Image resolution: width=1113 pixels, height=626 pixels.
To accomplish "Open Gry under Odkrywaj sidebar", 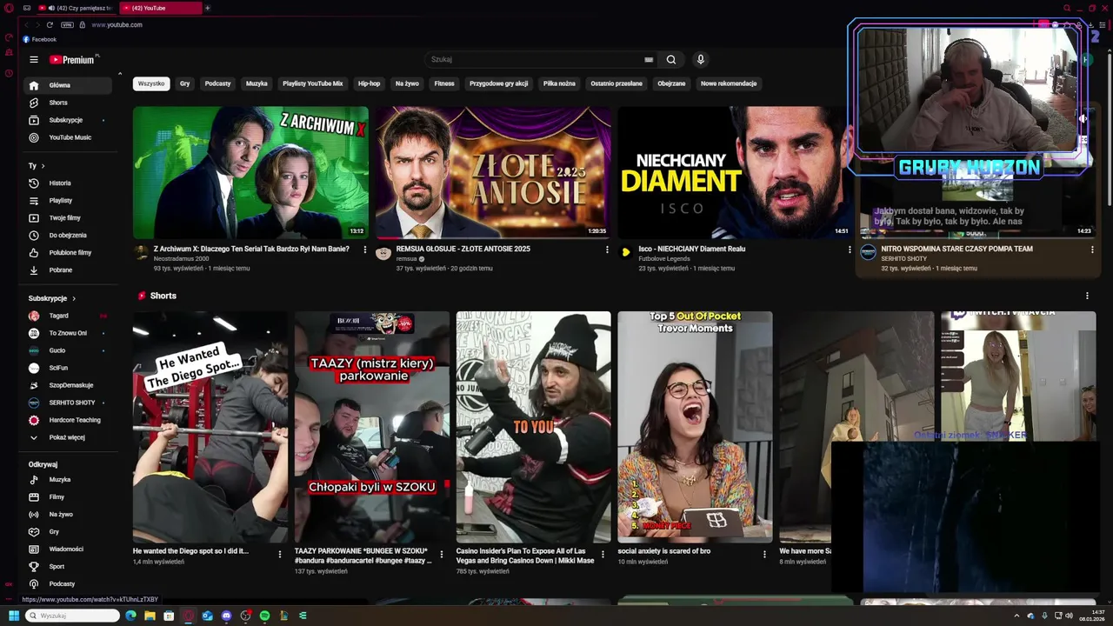I will tap(68, 532).
